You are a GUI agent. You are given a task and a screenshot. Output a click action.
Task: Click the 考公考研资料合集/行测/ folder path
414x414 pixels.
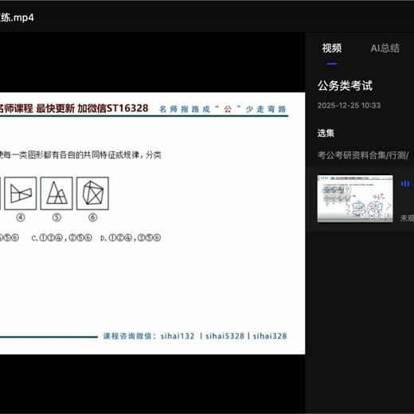[363, 155]
